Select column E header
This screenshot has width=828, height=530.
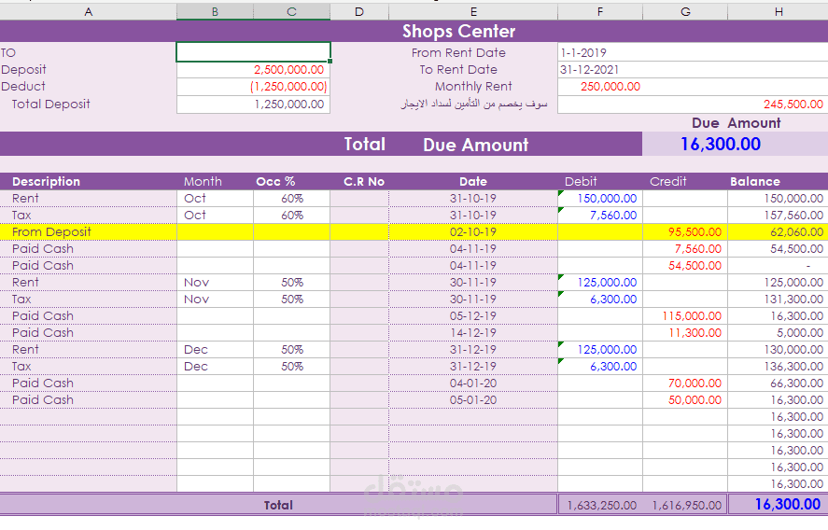pos(473,11)
